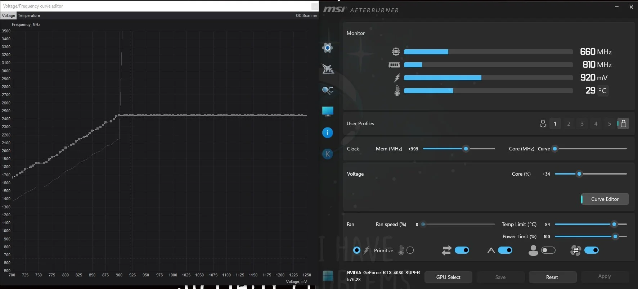Select user profile 3
638x289 pixels.
pos(582,123)
